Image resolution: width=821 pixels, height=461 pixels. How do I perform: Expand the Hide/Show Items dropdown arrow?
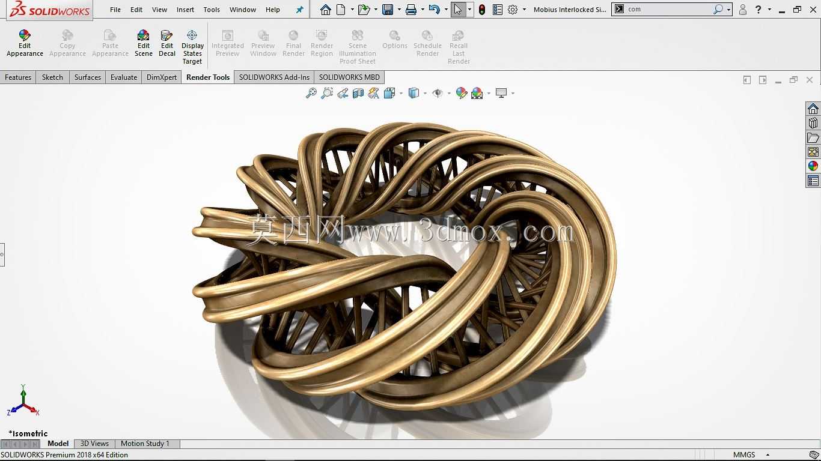[x=449, y=93]
